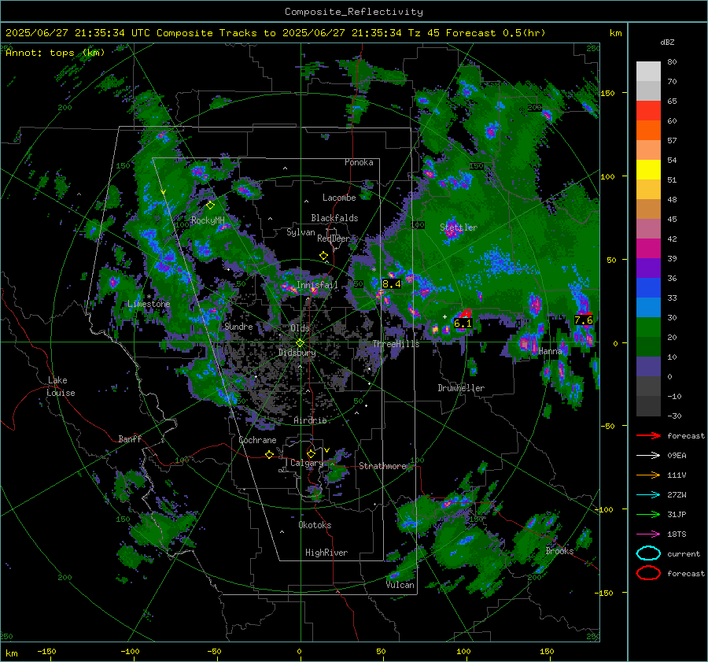Click the Blackfalds city label
Viewport: 708px width, 662px height.
click(334, 218)
